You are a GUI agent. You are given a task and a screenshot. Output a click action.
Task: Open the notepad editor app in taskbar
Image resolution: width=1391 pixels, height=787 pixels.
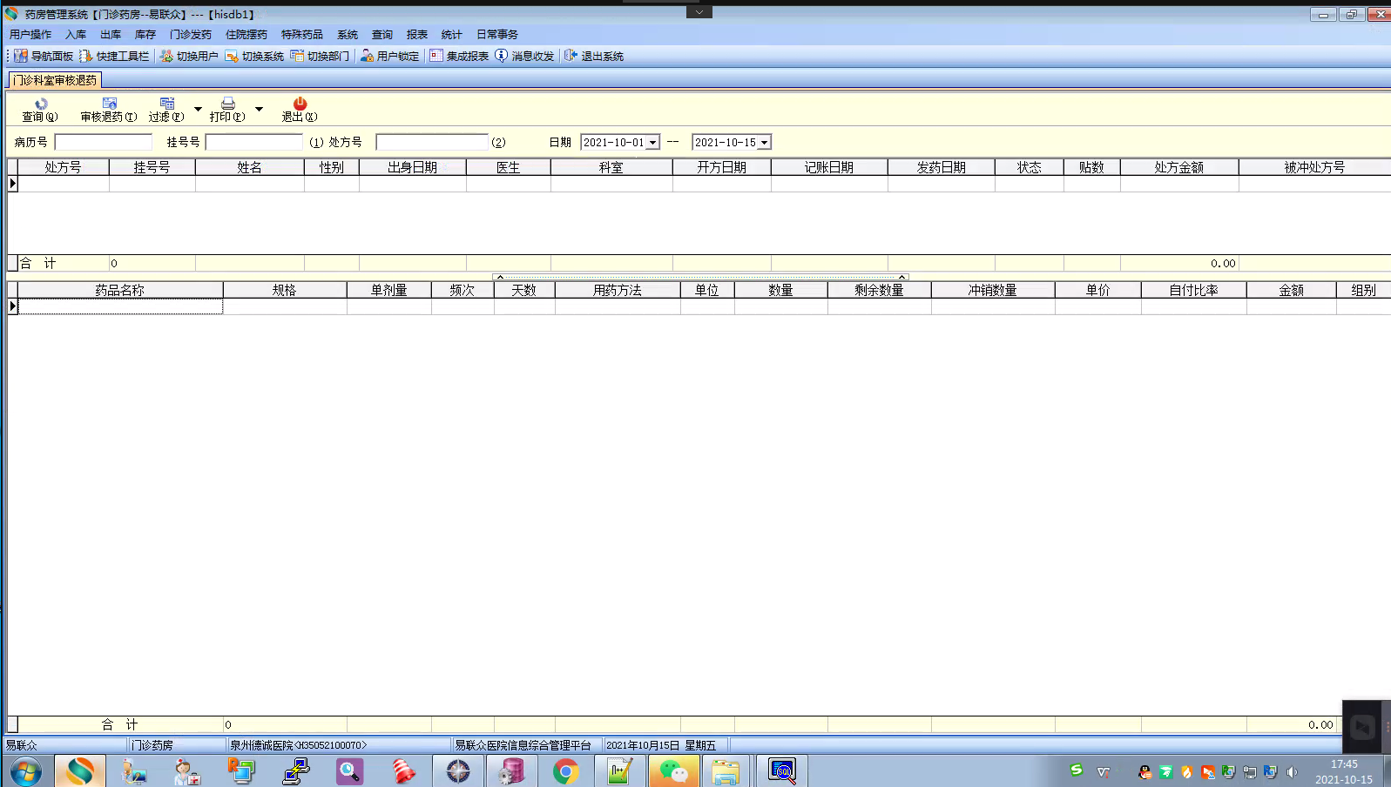(x=619, y=771)
